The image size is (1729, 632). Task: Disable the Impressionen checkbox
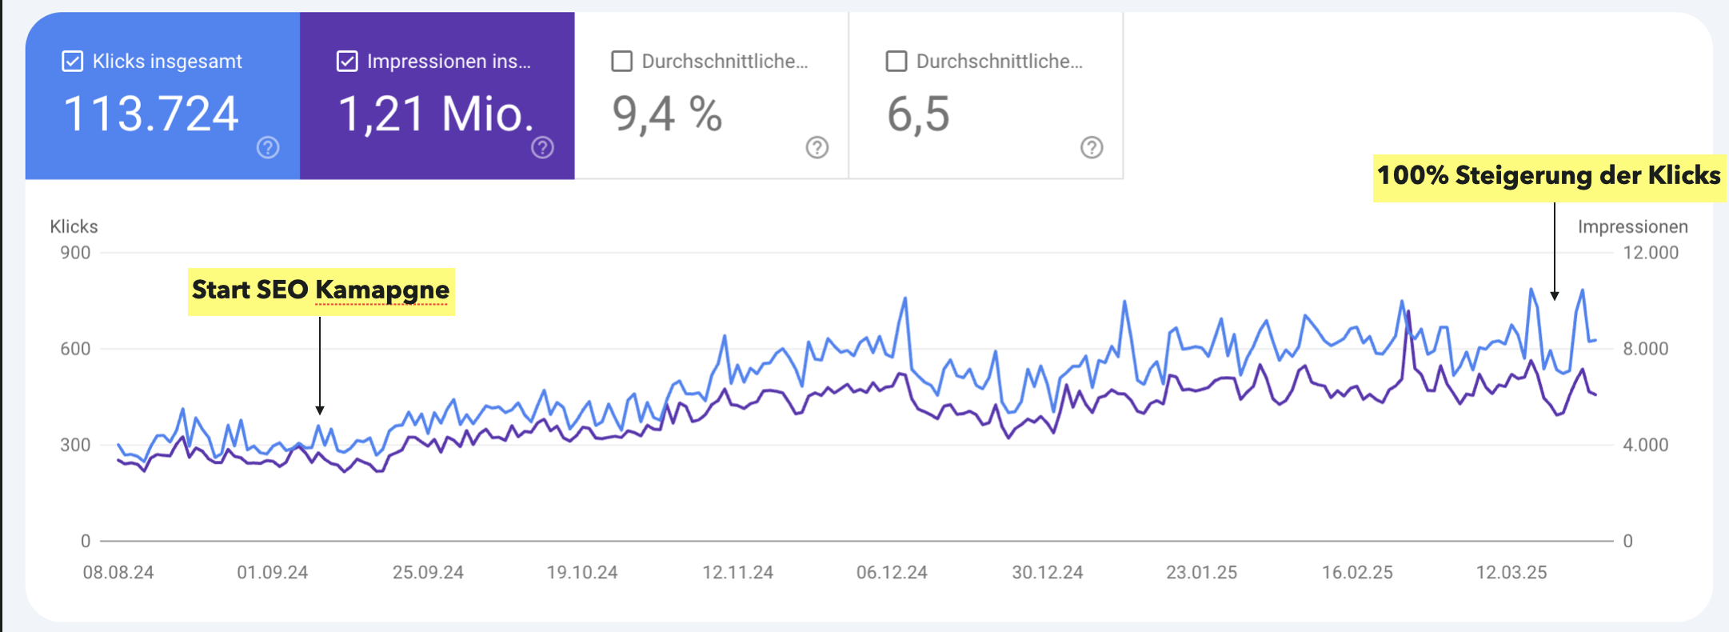click(x=347, y=62)
